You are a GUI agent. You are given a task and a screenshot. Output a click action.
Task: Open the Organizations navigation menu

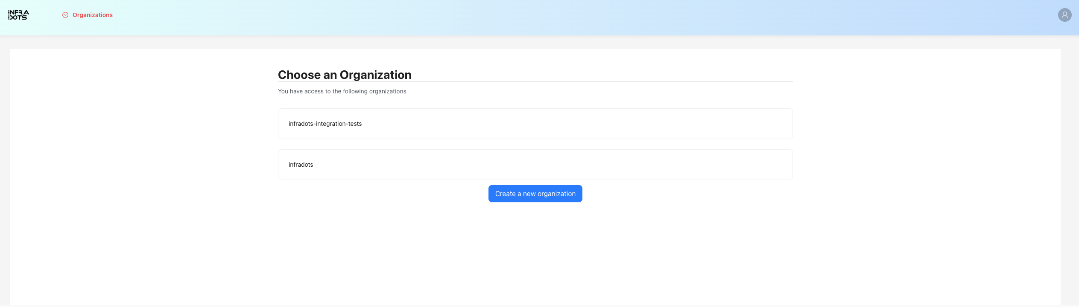(92, 15)
